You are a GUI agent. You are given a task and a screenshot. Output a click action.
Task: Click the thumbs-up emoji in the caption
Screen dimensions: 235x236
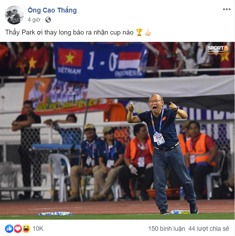(148, 32)
